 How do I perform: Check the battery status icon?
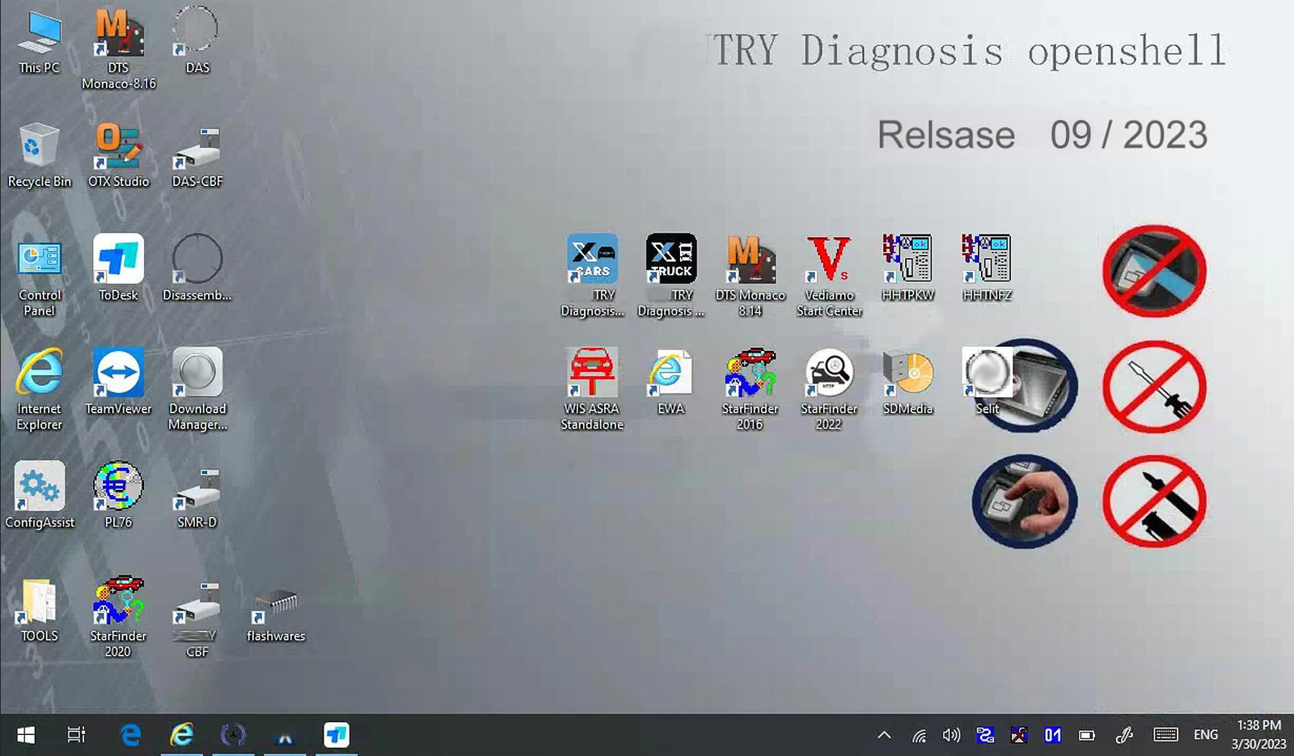pos(1087,735)
